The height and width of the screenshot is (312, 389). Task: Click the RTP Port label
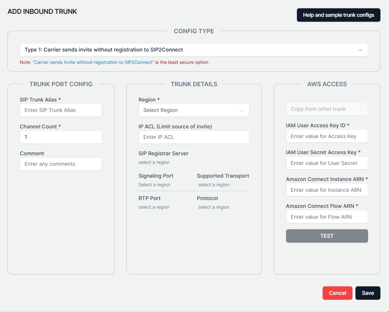coord(149,198)
